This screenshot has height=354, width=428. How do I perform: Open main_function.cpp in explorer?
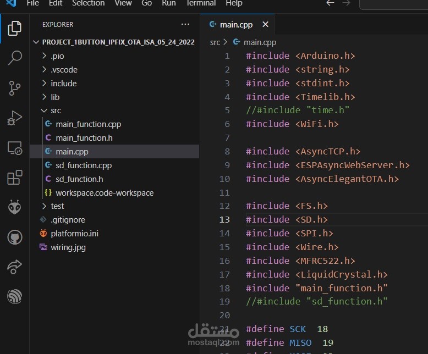pos(114,124)
